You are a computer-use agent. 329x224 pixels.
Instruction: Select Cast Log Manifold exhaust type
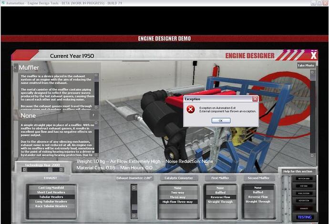(51, 187)
